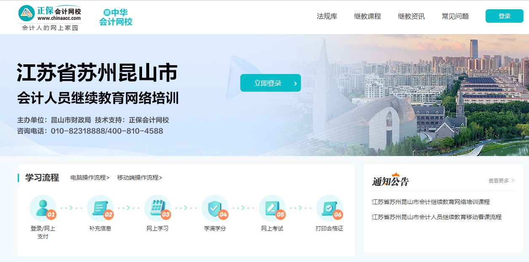
Task: Click the 网上考试 step label
Action: pos(272,229)
